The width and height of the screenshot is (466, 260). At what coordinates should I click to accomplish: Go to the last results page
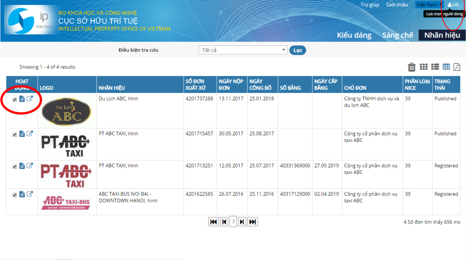pos(253,222)
